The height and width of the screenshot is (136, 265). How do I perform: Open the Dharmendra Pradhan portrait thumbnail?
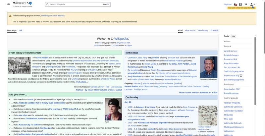[209, 67]
